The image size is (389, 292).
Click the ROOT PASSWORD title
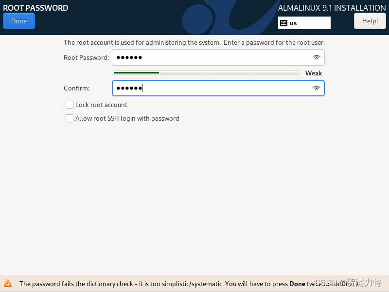pos(35,8)
